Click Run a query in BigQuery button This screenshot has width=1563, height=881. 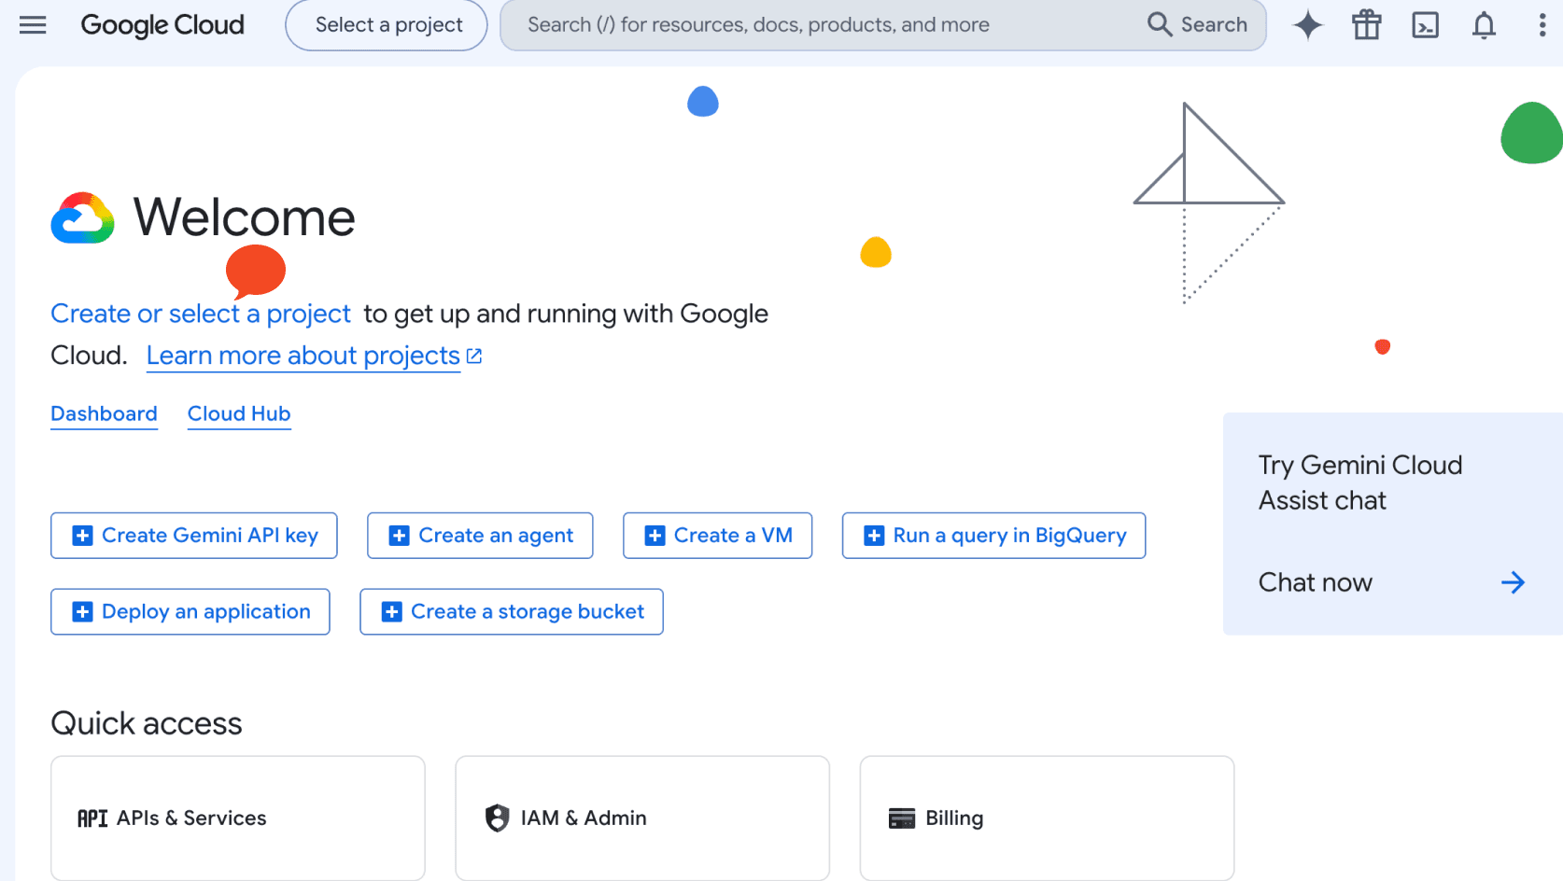tap(993, 536)
